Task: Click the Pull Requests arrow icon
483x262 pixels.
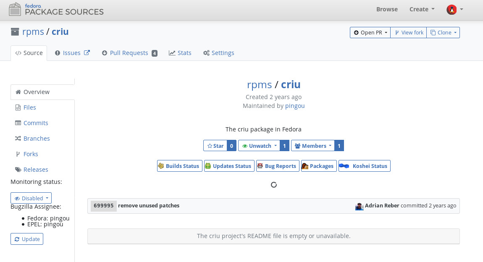Action: pos(105,53)
